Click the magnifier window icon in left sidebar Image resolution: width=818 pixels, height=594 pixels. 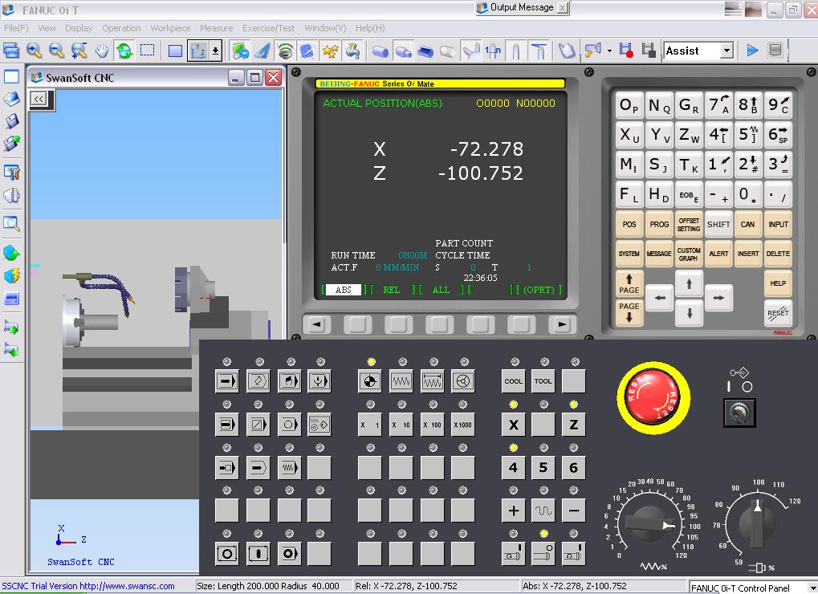[x=11, y=223]
